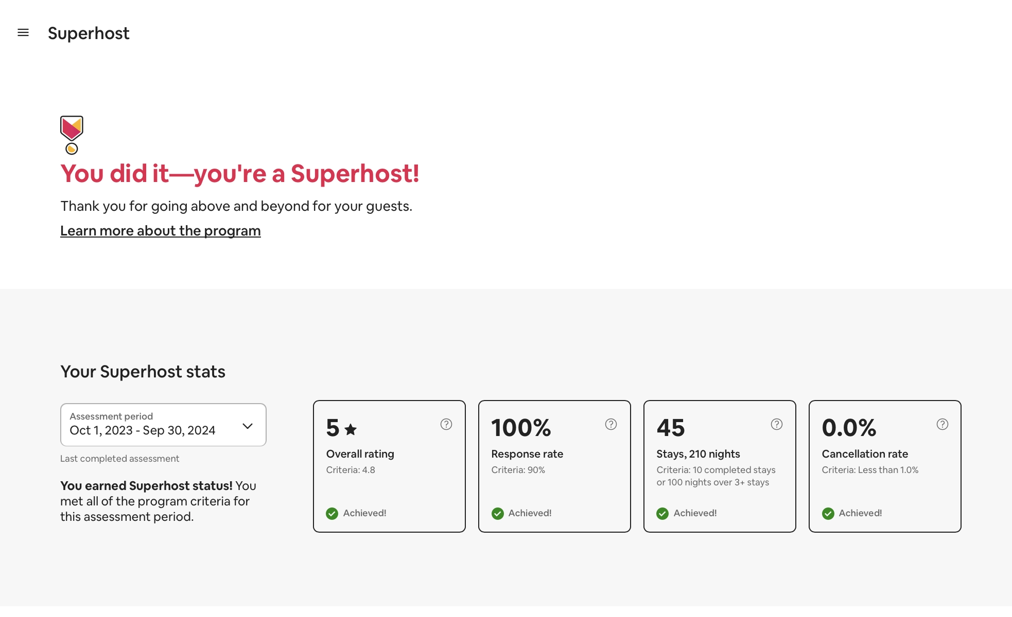
Task: Show help for Cancellation rate card
Action: tap(943, 424)
